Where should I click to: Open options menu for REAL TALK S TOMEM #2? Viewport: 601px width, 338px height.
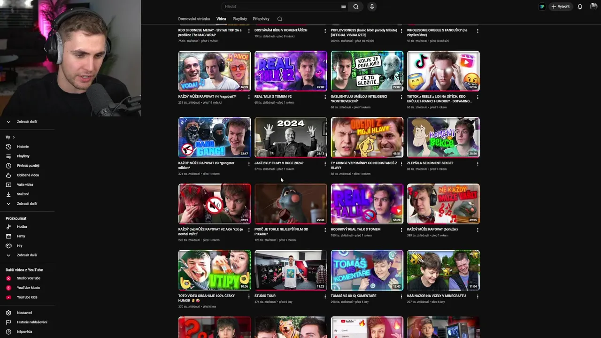325,97
